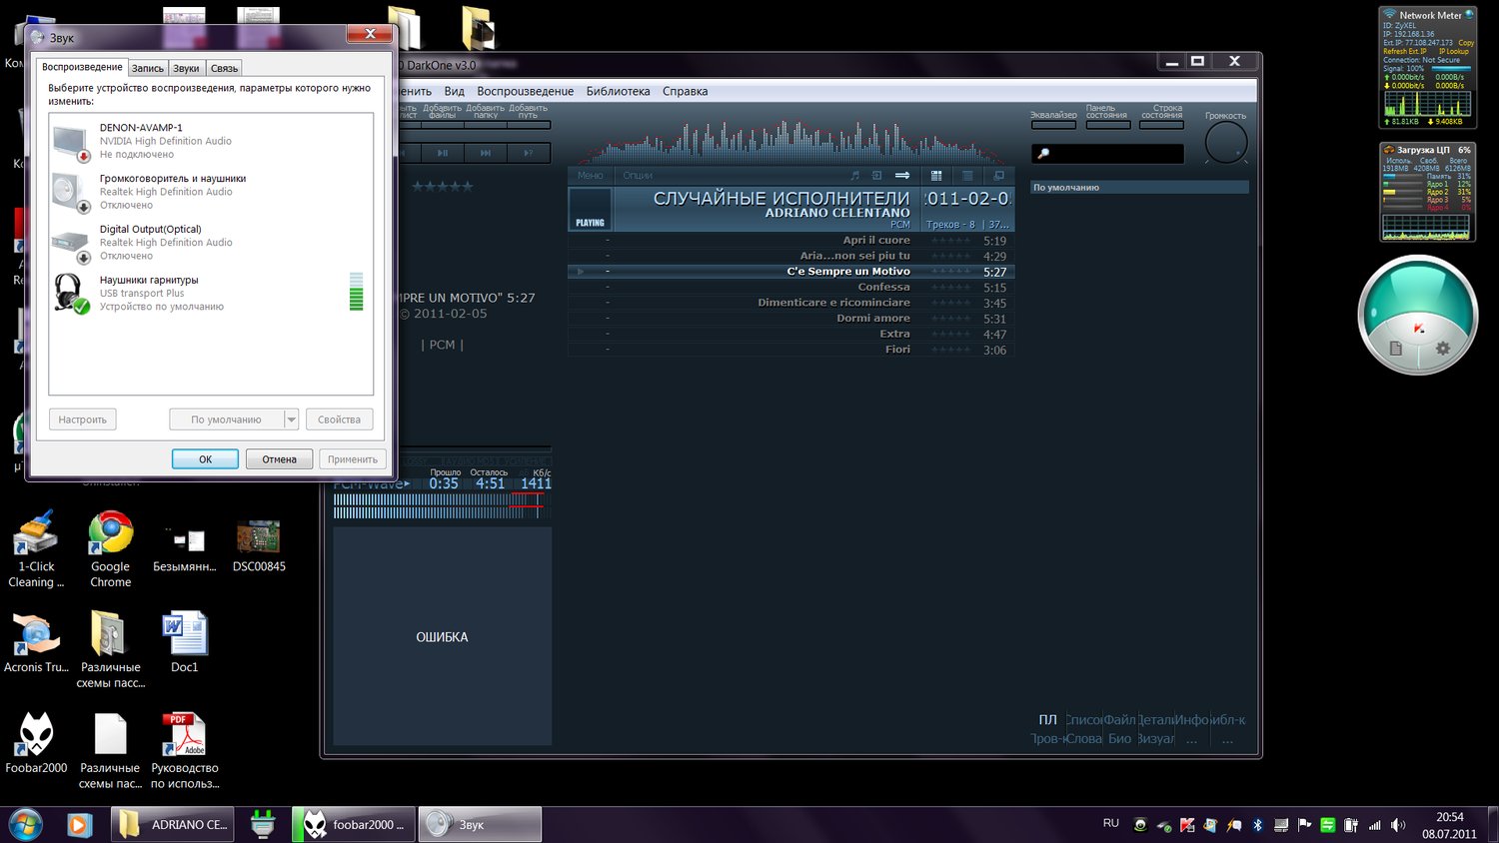The height and width of the screenshot is (843, 1499).
Task: Open the Библиотека menu
Action: [618, 91]
